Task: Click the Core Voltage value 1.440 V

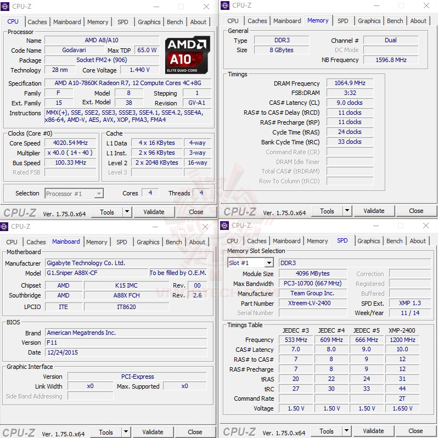Action: (139, 70)
